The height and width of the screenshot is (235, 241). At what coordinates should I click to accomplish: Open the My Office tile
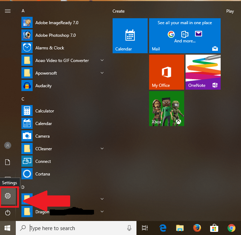coord(167,72)
